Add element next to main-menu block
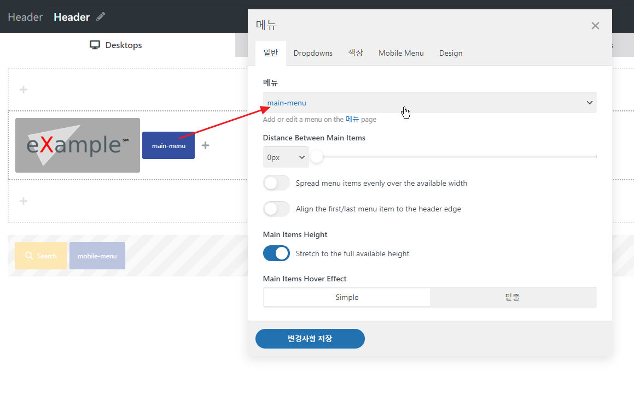This screenshot has width=634, height=407. coord(205,145)
